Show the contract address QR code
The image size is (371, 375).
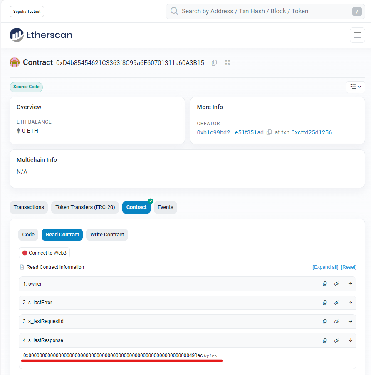(x=228, y=63)
